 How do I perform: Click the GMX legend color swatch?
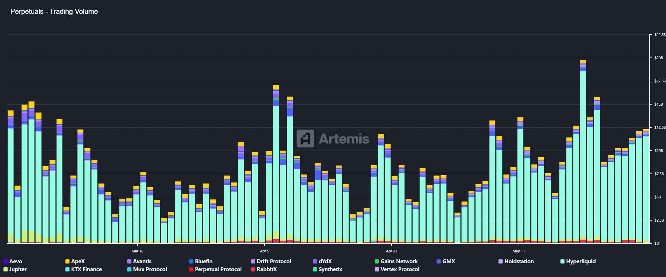tap(439, 261)
